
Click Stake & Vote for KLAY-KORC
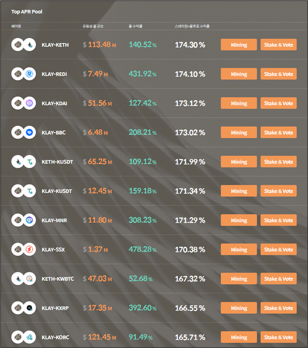point(279,337)
